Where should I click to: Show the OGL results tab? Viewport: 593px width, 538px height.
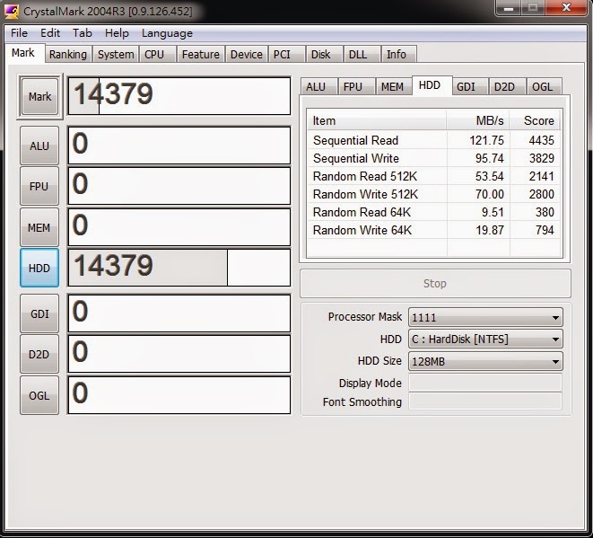543,87
